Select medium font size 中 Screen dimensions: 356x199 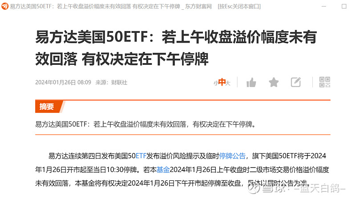[222, 82]
